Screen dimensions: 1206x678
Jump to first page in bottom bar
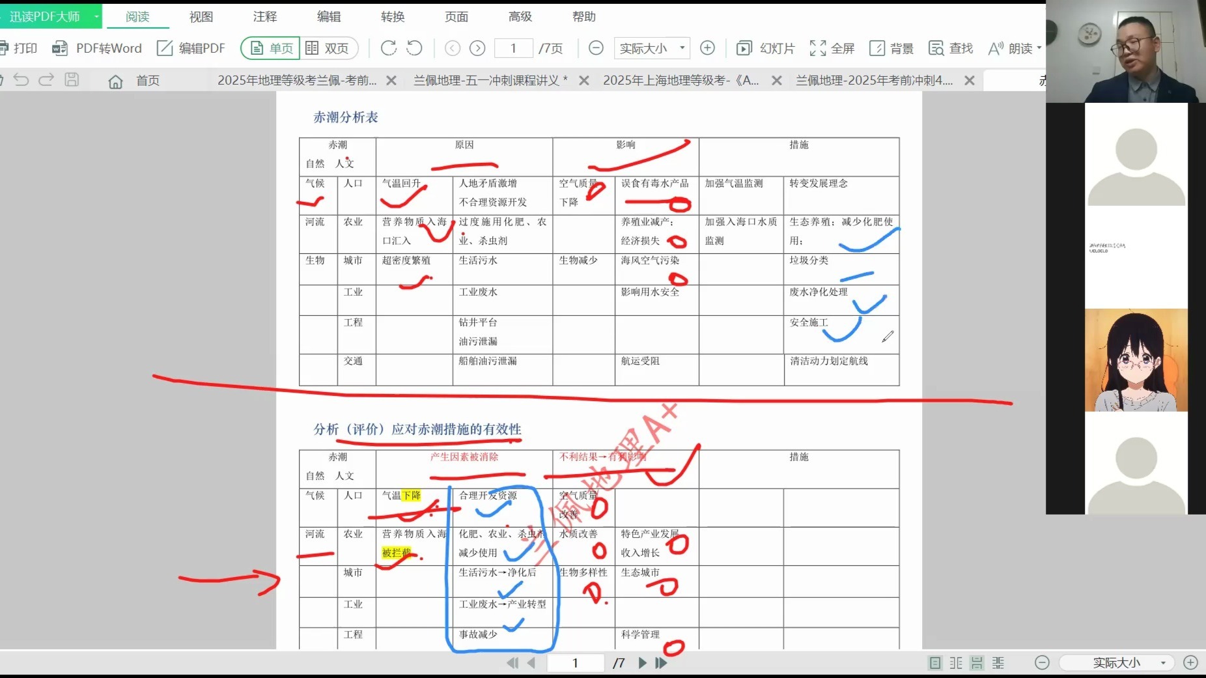point(512,663)
